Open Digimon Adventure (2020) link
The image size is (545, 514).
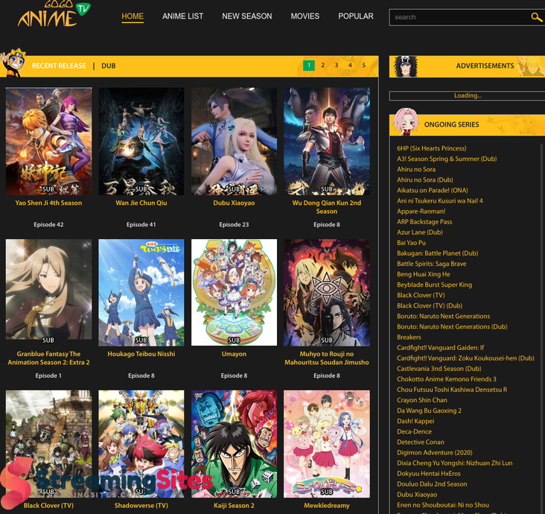[435, 452]
